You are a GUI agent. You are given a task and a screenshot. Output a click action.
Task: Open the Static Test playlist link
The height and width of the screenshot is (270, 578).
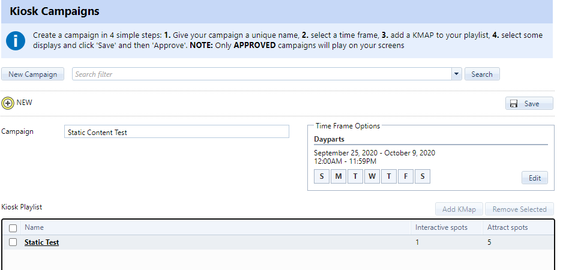pyautogui.click(x=41, y=242)
